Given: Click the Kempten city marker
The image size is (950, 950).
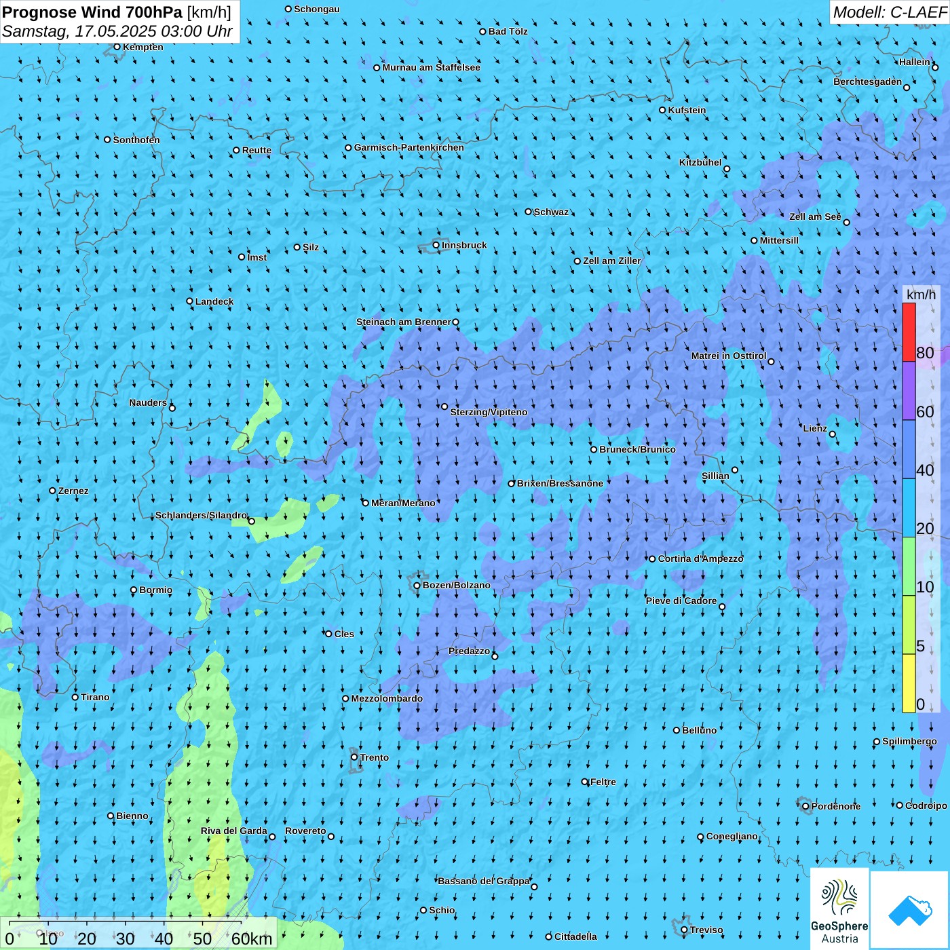Looking at the screenshot, I should click(x=117, y=47).
